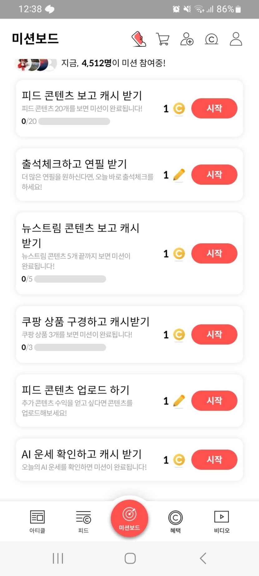
Task: Tap the gold coin on 피드 콘텐츠 보고 캐시 받기
Action: tap(179, 109)
